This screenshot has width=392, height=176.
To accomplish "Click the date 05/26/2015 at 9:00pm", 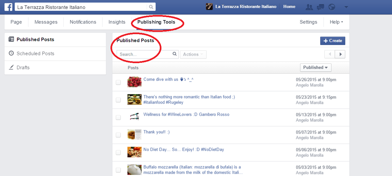I will [x=316, y=80].
